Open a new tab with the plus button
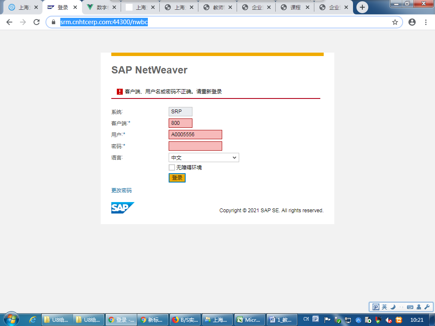Screen dimensions: 435x326 pyautogui.click(x=362, y=7)
